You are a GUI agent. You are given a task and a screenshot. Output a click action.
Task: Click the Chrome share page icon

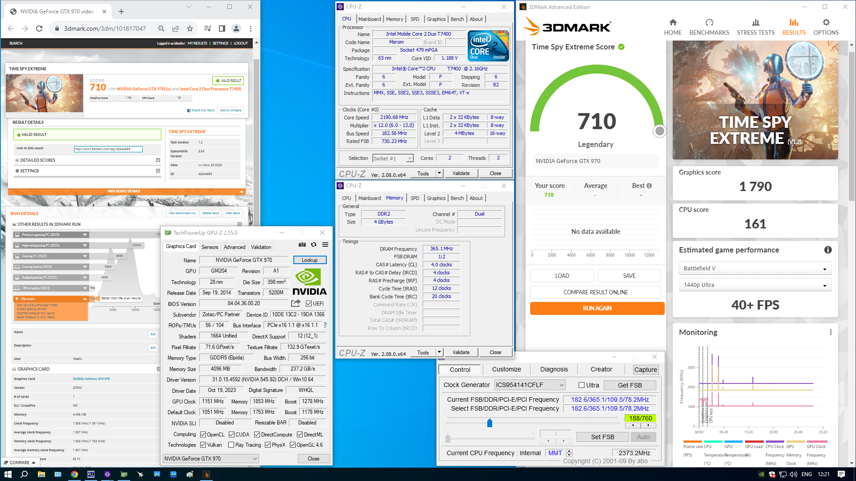[x=176, y=29]
